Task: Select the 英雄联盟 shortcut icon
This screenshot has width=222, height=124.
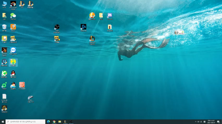Action: [x=31, y=5]
